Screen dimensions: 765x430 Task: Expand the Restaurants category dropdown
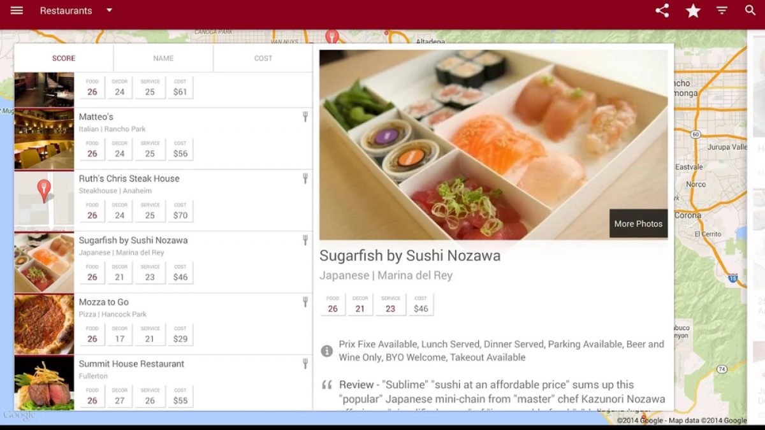109,11
